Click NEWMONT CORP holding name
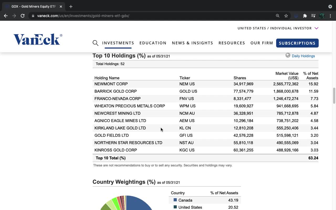Screen dimensions: 336x210 pos(111,84)
